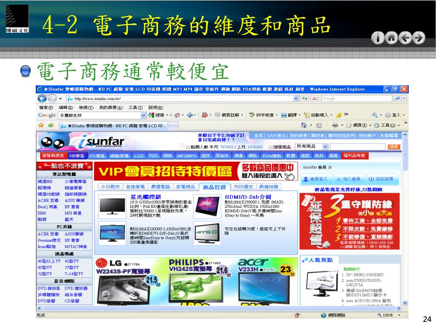Click the Google toolbar wrench settings icon

pyautogui.click(x=375, y=115)
